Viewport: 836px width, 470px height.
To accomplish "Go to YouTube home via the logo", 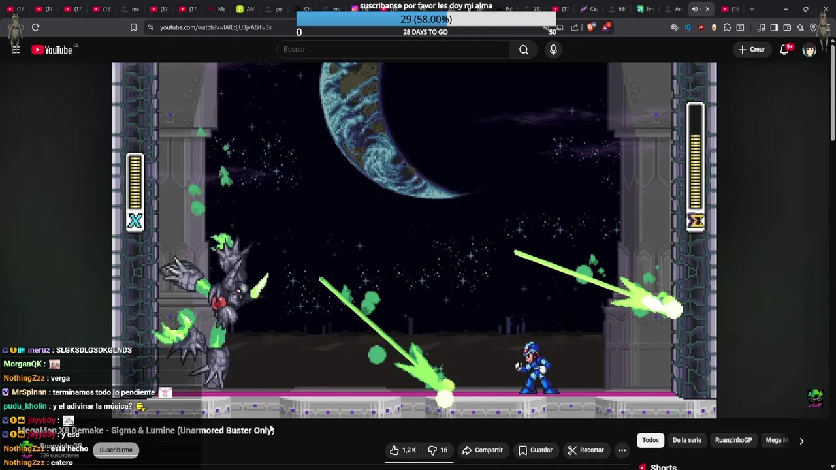I will [52, 50].
